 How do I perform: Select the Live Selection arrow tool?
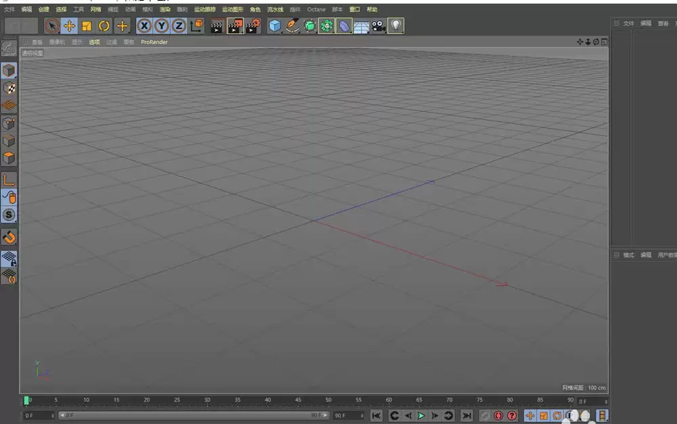pyautogui.click(x=51, y=26)
